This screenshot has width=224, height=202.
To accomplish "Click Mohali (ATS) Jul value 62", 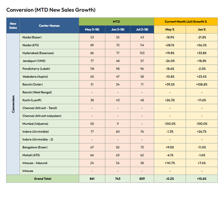I will point(142,155).
